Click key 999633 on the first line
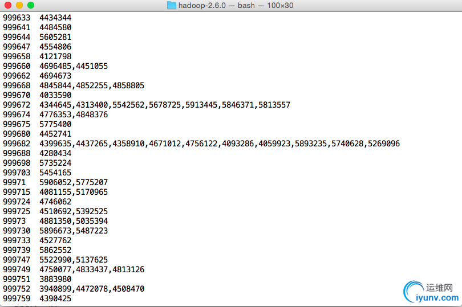 (17, 18)
